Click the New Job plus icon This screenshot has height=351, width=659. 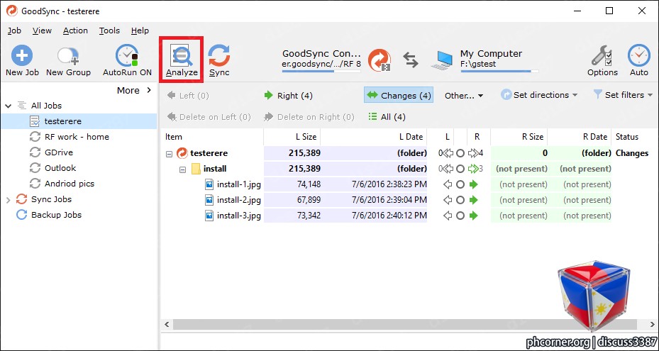[x=22, y=56]
